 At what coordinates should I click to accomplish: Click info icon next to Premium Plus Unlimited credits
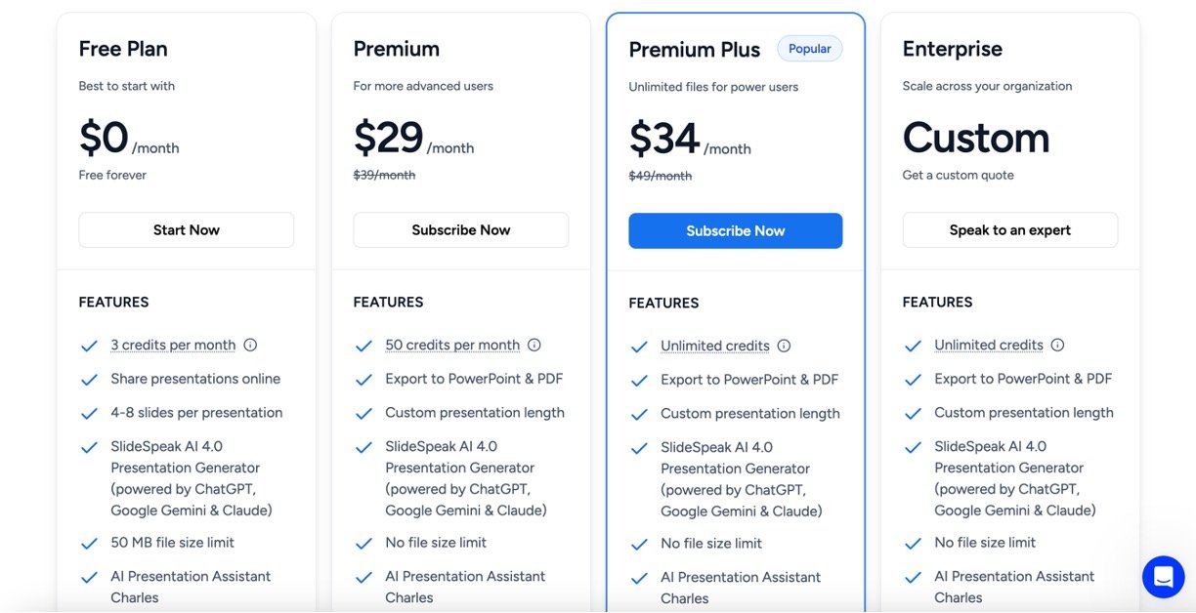[x=784, y=346]
